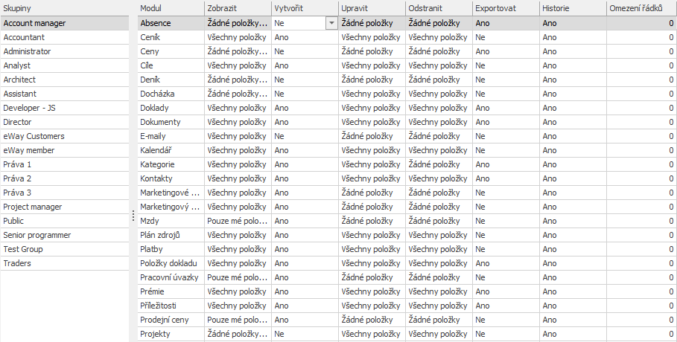677x342 pixels.
Task: Click the Exportovat cell for Kontakty
Action: coord(506,178)
